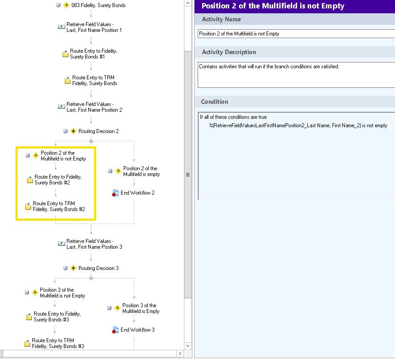The height and width of the screenshot is (360, 395).
Task: Collapse Position 3 of the Multifield is Empty branch
Action: coord(109,308)
